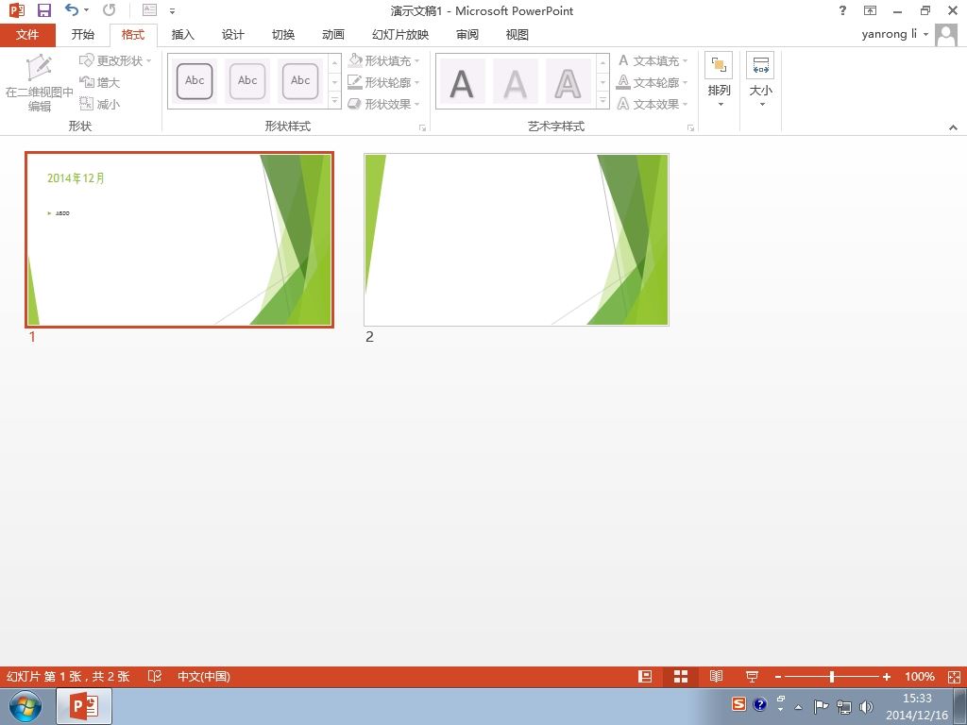Switch to the 设计 tab

tap(232, 35)
